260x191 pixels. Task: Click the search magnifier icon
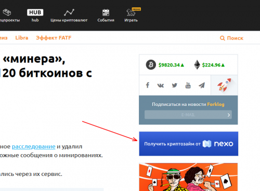pyautogui.click(x=223, y=38)
